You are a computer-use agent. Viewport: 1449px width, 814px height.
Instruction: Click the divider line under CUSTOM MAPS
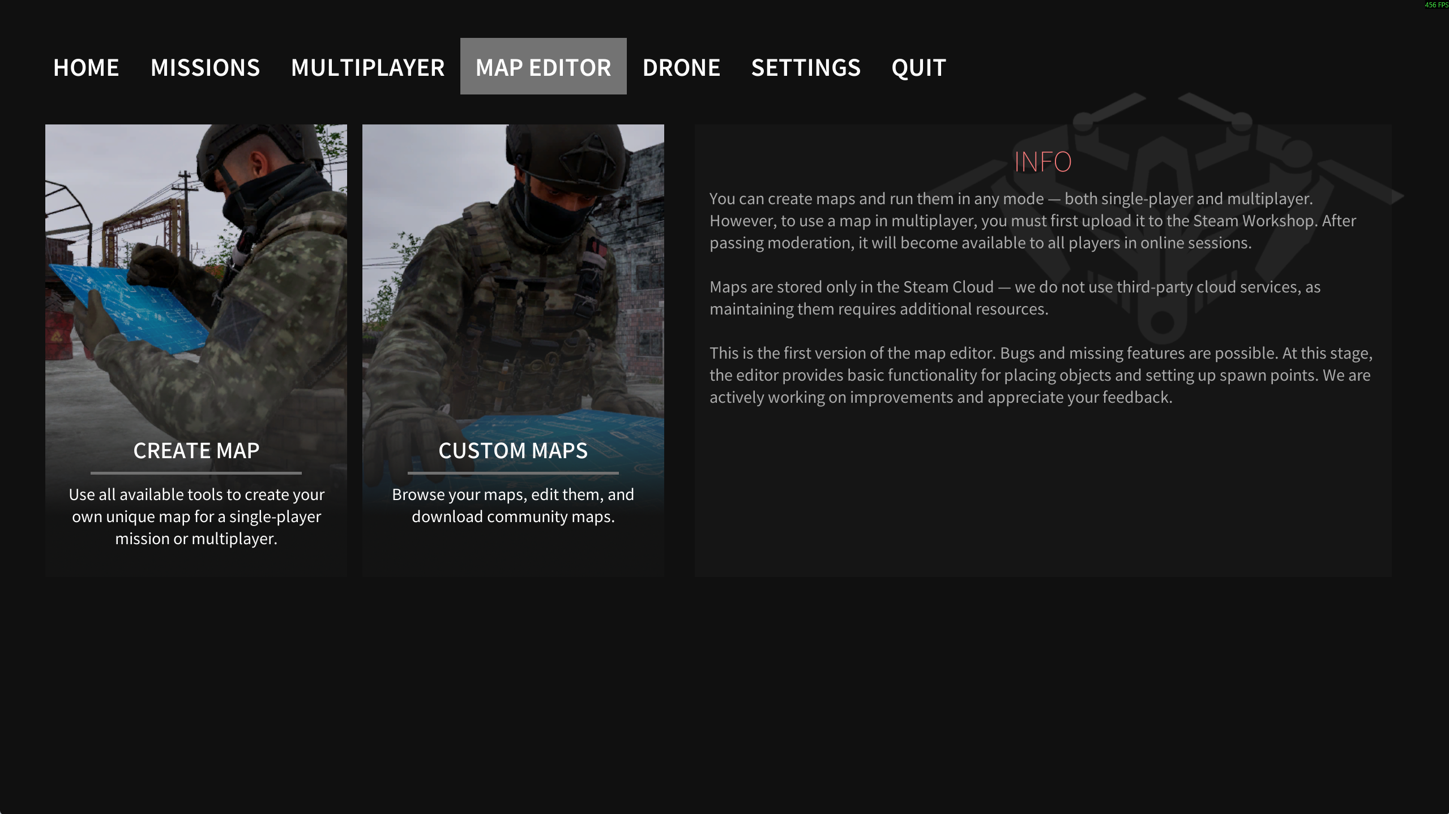tap(513, 473)
